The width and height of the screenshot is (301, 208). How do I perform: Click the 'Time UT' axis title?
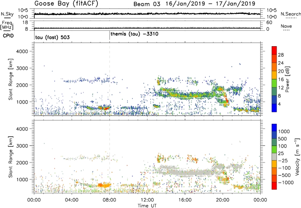coord(147,206)
